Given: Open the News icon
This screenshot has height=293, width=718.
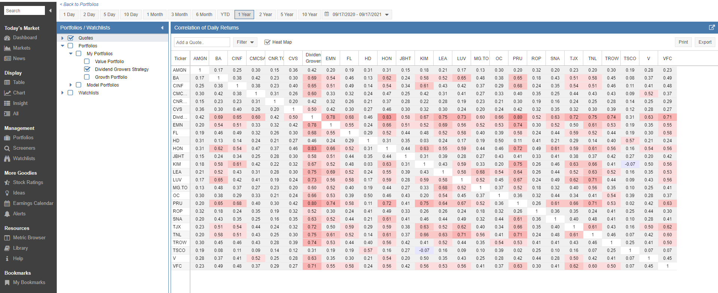Looking at the screenshot, I should (7, 59).
